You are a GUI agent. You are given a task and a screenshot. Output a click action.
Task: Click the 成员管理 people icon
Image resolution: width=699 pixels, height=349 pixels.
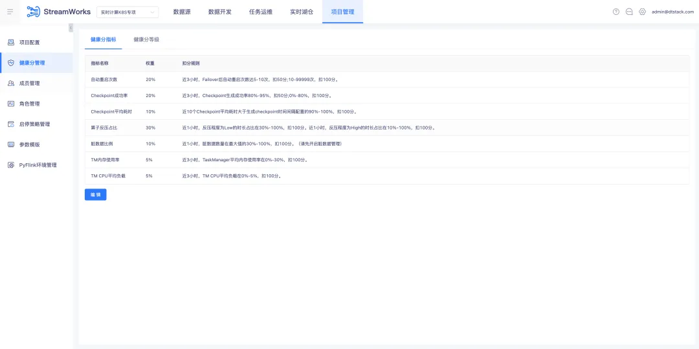[11, 84]
